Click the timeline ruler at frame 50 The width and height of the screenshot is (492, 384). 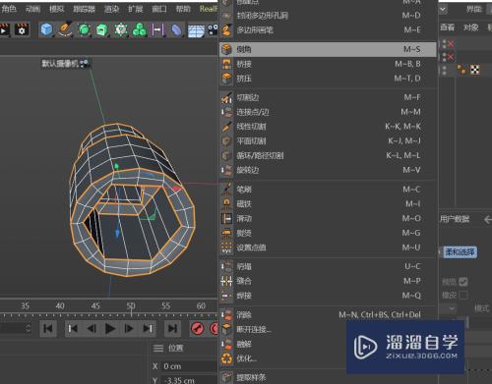(131, 306)
